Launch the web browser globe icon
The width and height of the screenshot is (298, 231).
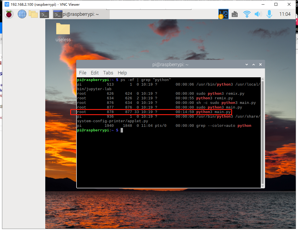point(22,14)
